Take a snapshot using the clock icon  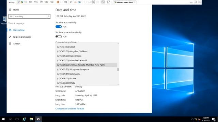tap(71, 2)
